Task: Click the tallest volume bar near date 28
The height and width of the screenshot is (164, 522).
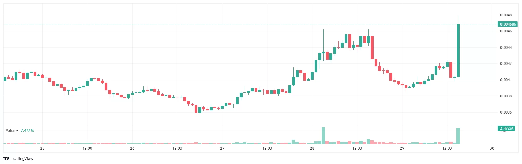Action: pos(323,135)
